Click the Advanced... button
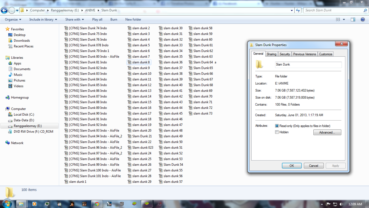This screenshot has height=208, width=369. (x=327, y=132)
